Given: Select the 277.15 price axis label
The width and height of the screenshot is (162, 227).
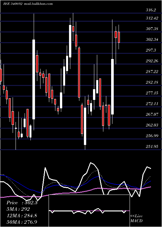Looking at the screenshot, I should tap(152, 93).
